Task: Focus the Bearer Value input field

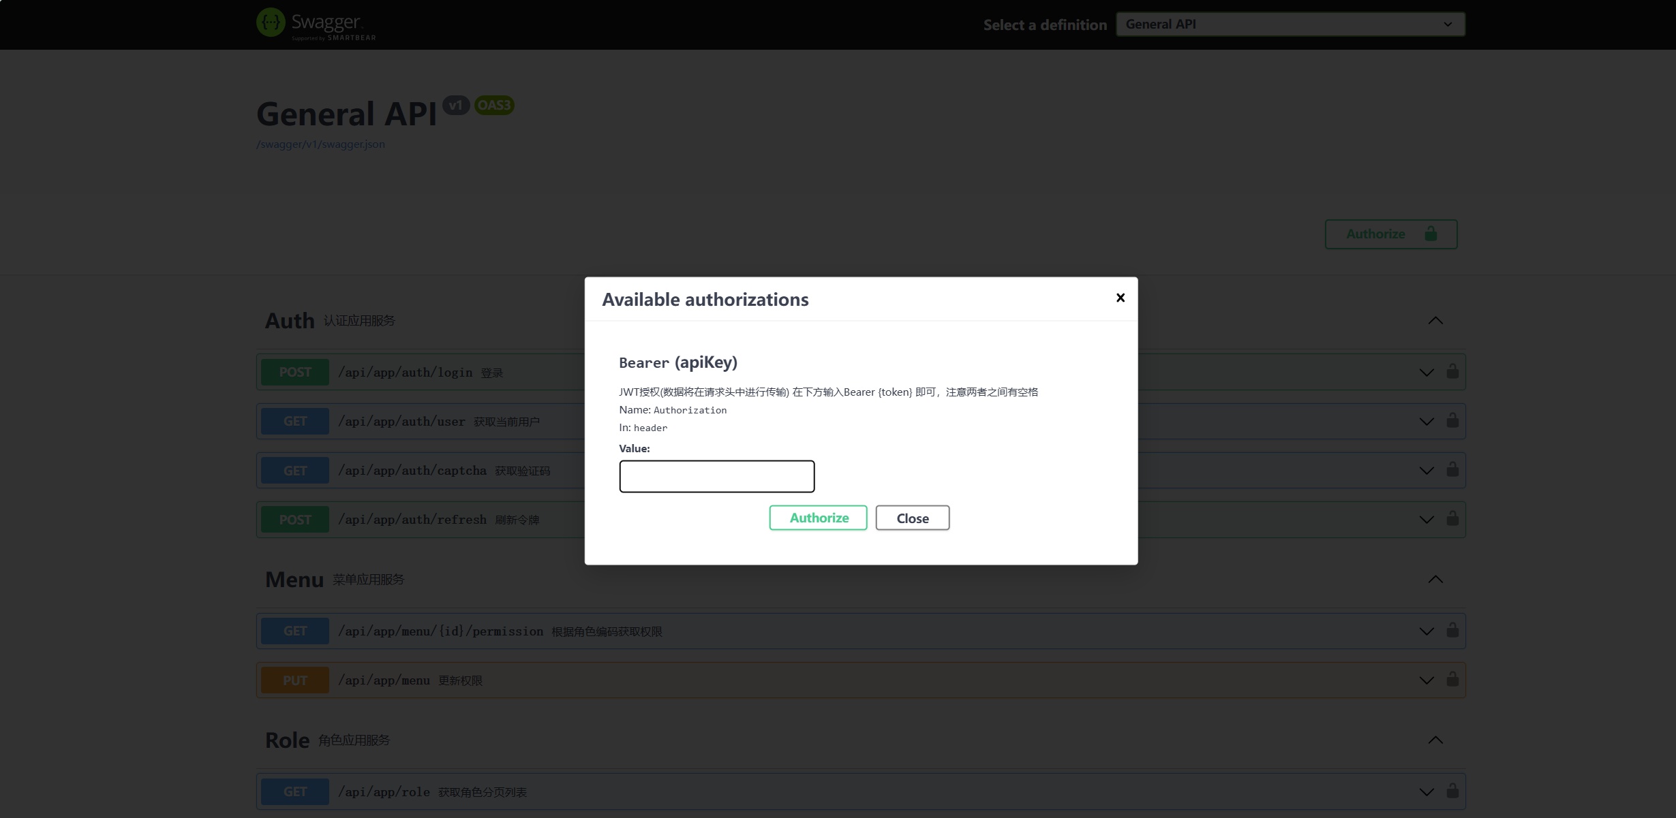Action: [x=716, y=476]
